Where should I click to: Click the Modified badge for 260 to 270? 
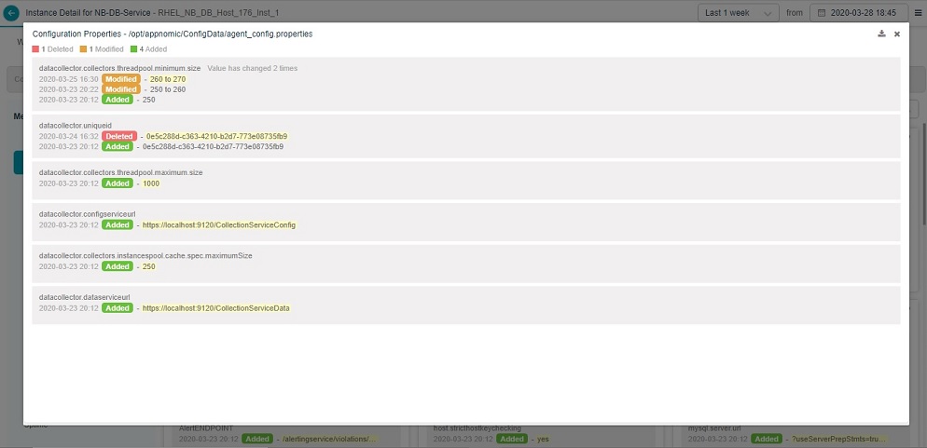coord(118,79)
